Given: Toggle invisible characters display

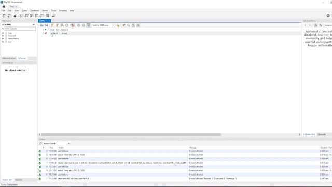Looking at the screenshot, I should point(133,25).
